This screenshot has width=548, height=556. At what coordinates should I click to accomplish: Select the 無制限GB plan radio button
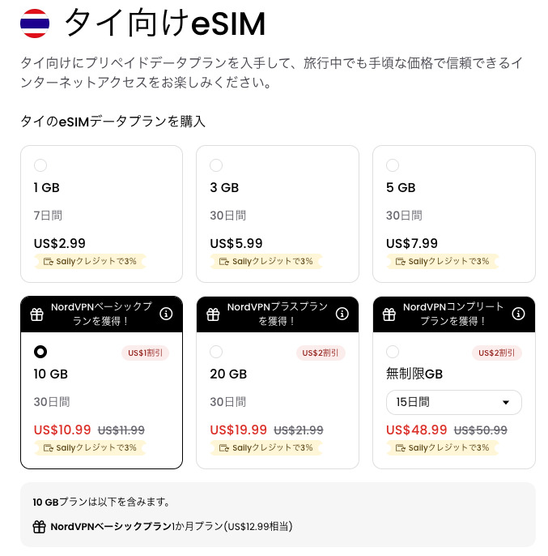coord(393,352)
